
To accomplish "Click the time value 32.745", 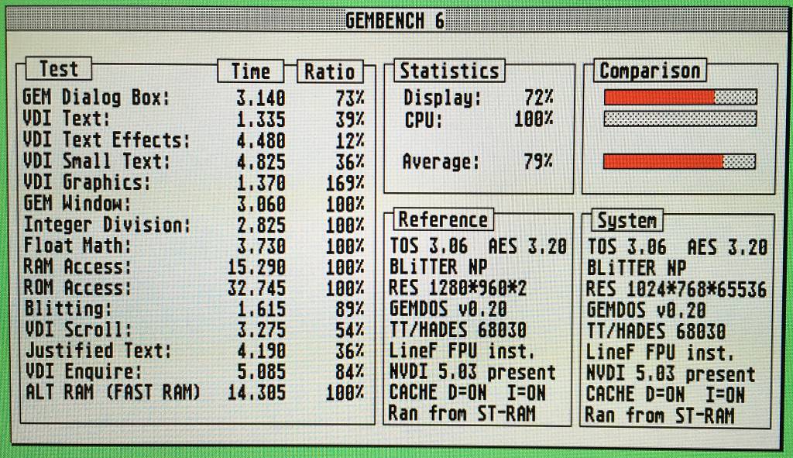I will tap(256, 288).
